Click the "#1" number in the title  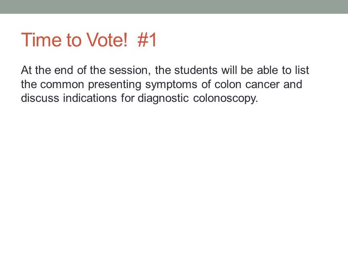click(147, 40)
